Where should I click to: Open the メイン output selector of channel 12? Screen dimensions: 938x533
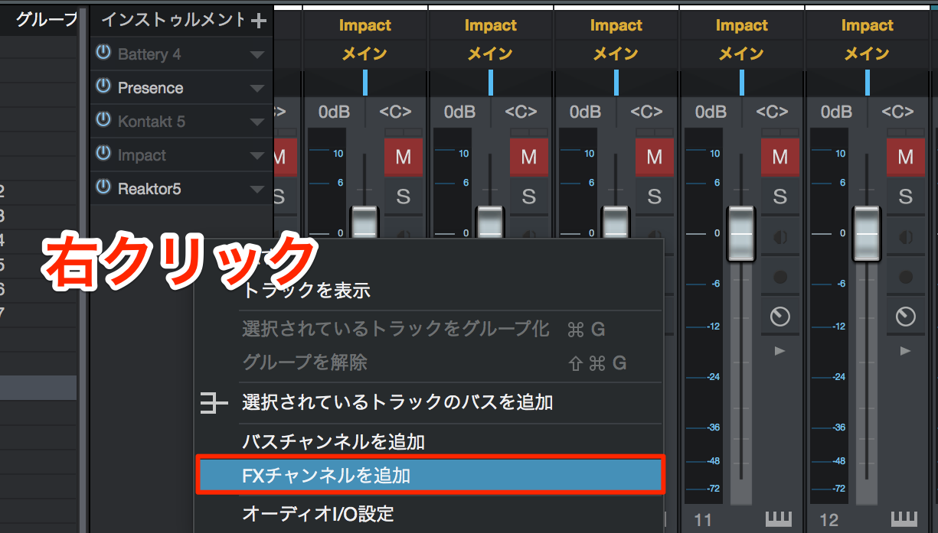click(x=867, y=54)
